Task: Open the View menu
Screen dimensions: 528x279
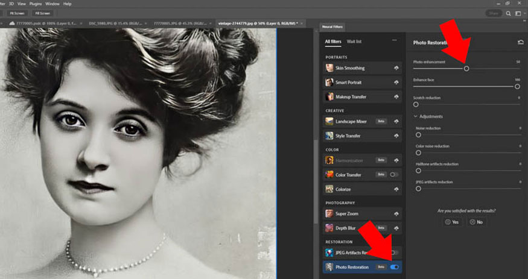Action: coord(22,4)
